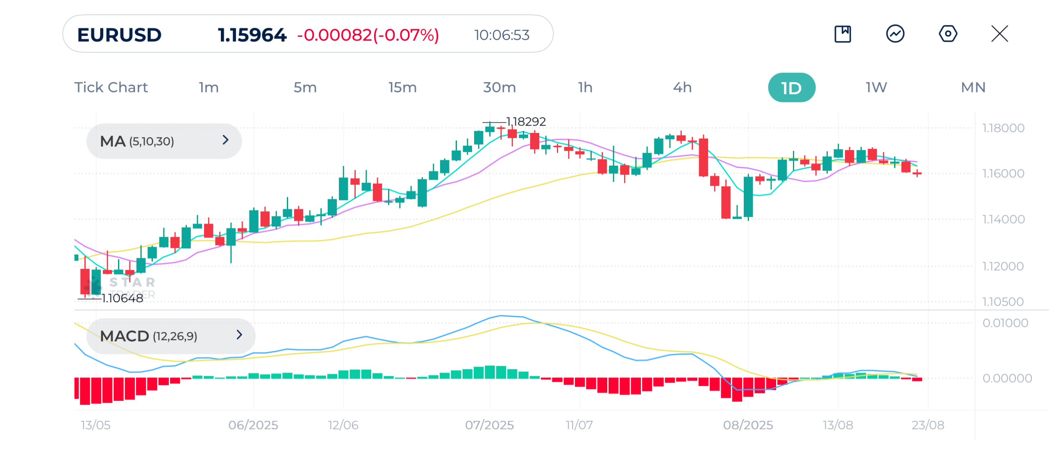The height and width of the screenshot is (452, 1049).
Task: Expand the MACD (12,26,9) chevron arrow
Action: 239,335
